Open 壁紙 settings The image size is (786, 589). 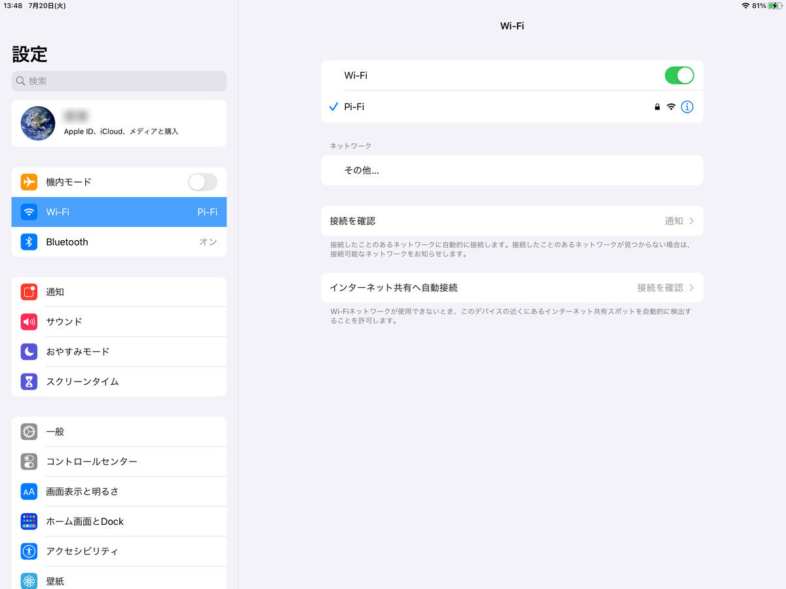119,578
